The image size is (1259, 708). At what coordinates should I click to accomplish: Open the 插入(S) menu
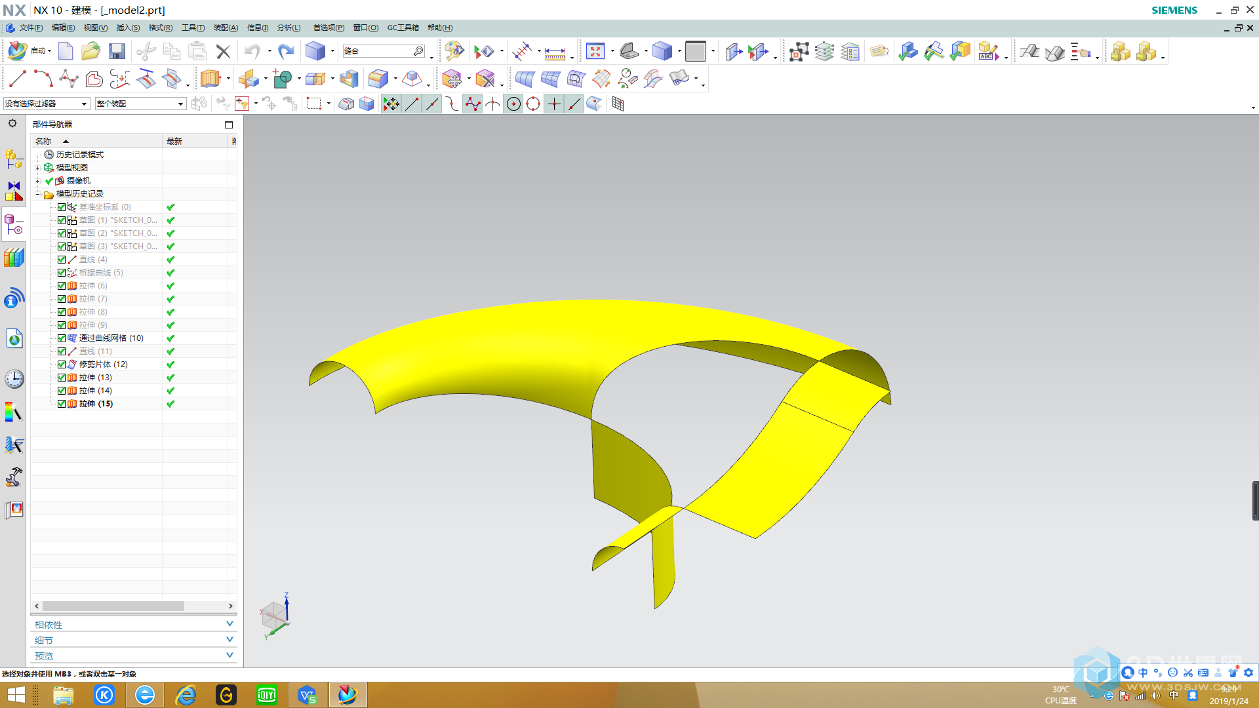coord(128,28)
